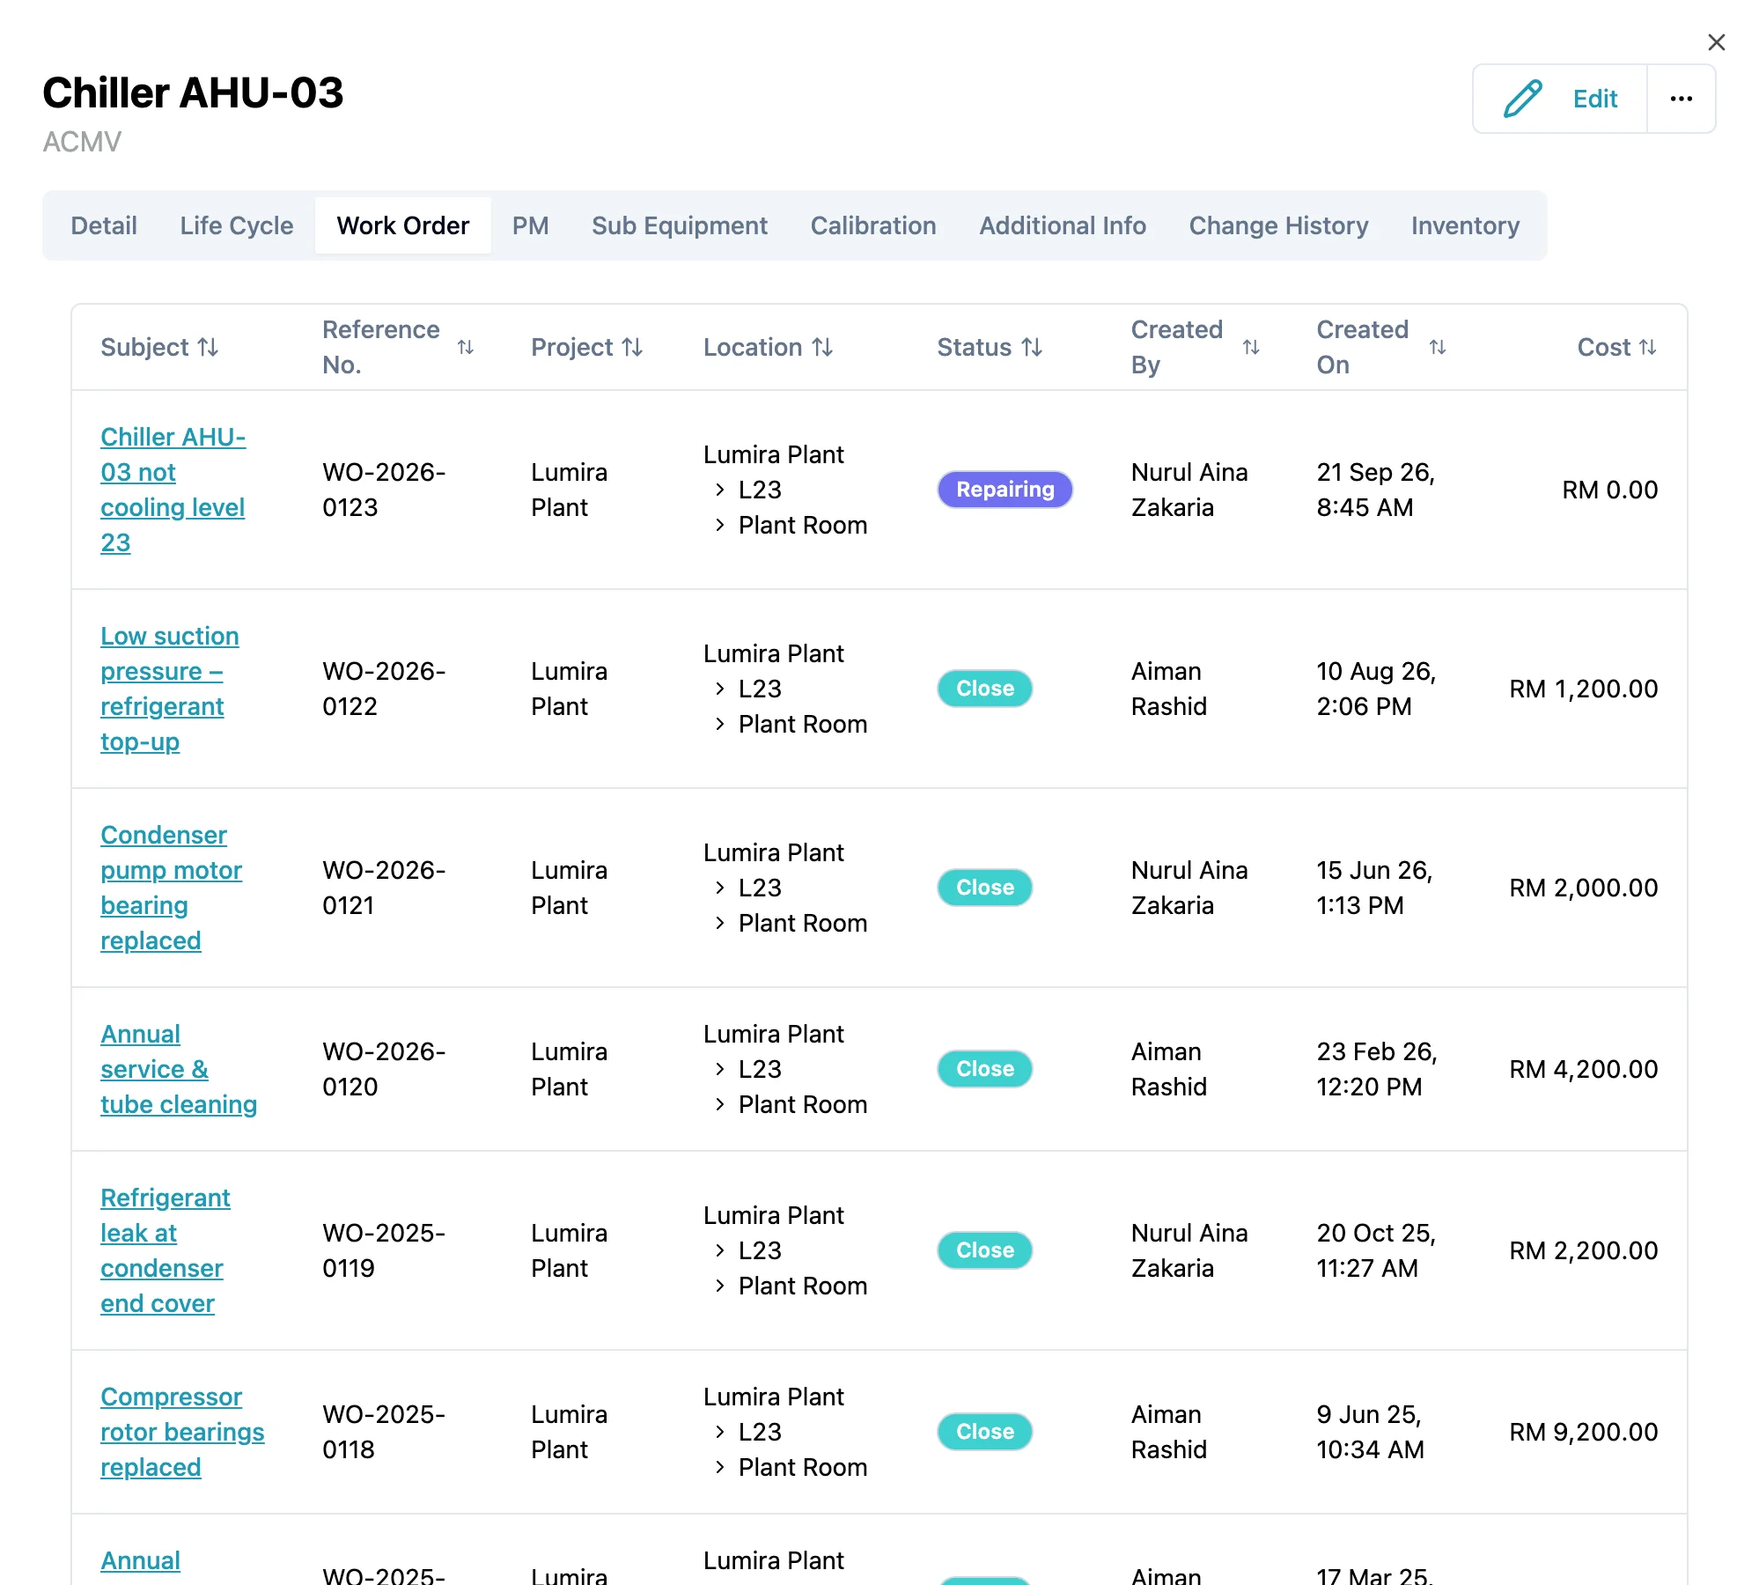Open the Inventory tab
This screenshot has height=1585, width=1759.
[x=1465, y=225]
